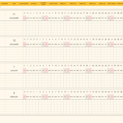
Task: Choose date 14 in the December row
Action: coord(81,39)
